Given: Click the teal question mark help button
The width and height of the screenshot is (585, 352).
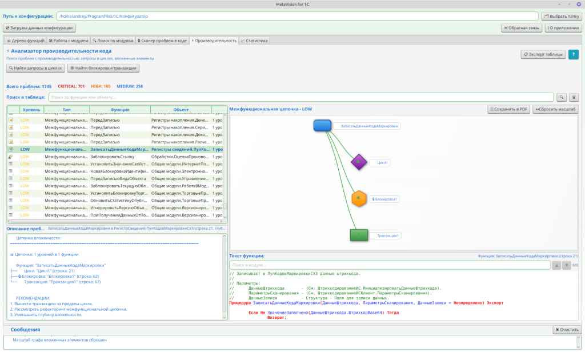Looking at the screenshot, I should click(x=573, y=54).
